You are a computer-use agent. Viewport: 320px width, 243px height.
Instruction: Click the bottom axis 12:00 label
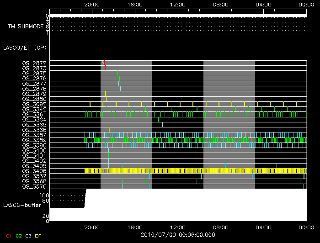[x=177, y=227]
